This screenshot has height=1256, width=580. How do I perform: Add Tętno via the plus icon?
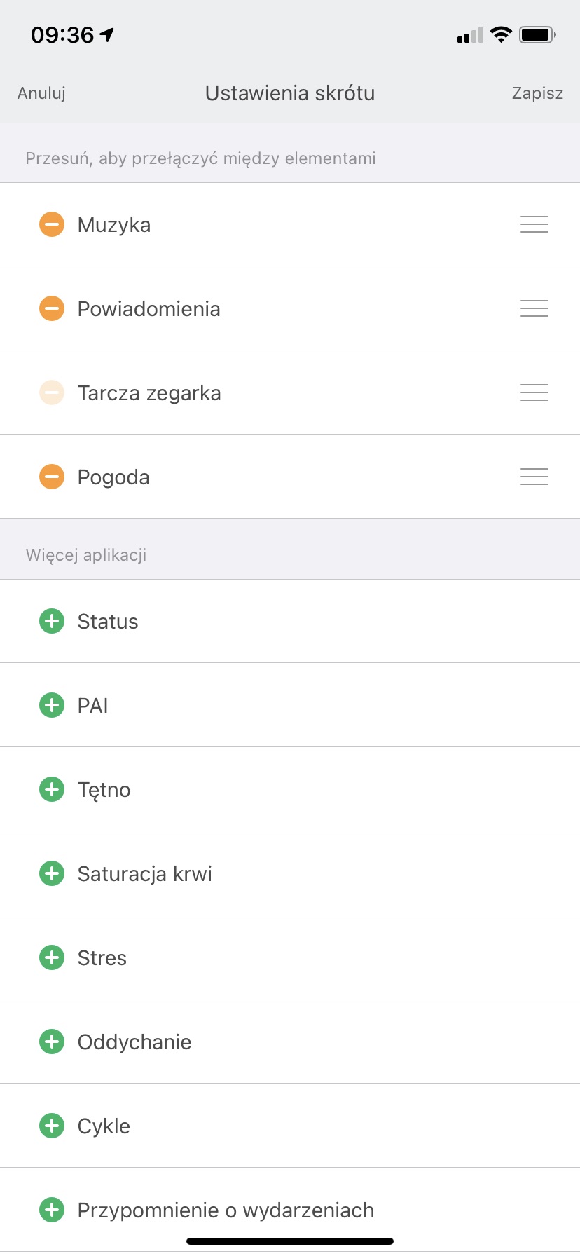click(x=52, y=789)
